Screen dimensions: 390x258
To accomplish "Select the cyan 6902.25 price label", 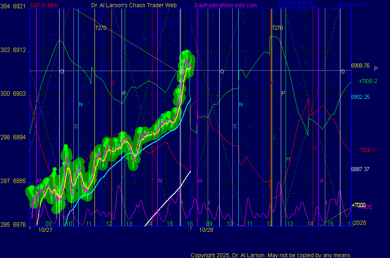I will (x=360, y=97).
